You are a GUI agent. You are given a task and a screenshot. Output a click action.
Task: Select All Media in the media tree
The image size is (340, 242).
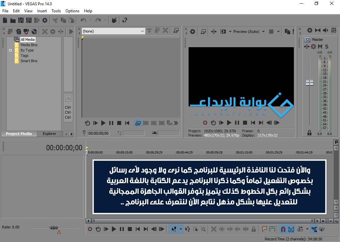pyautogui.click(x=28, y=40)
